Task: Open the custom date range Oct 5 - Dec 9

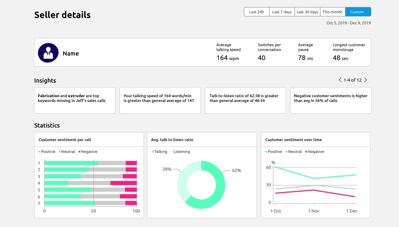Action: pyautogui.click(x=349, y=23)
